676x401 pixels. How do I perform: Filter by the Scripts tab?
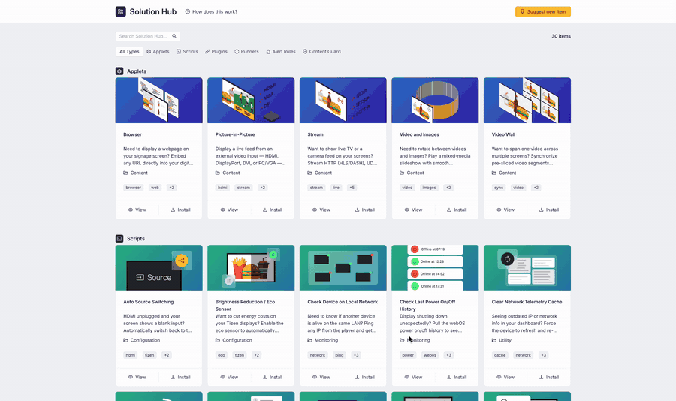187,51
